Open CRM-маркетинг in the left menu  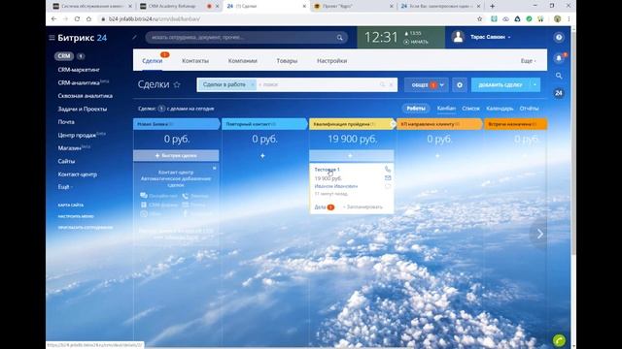pos(79,70)
